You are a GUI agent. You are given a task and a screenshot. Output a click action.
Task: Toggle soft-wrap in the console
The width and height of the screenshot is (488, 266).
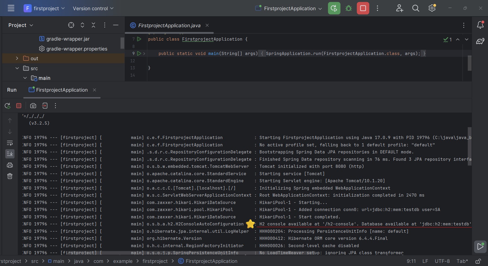(10, 143)
